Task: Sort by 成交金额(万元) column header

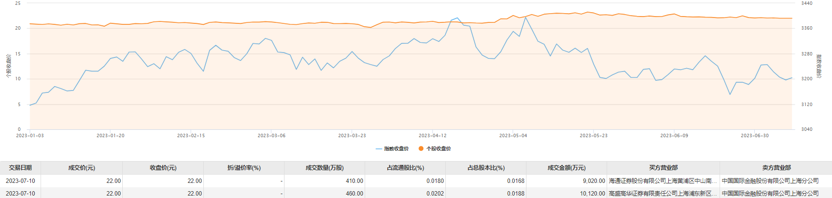Action: click(x=567, y=168)
